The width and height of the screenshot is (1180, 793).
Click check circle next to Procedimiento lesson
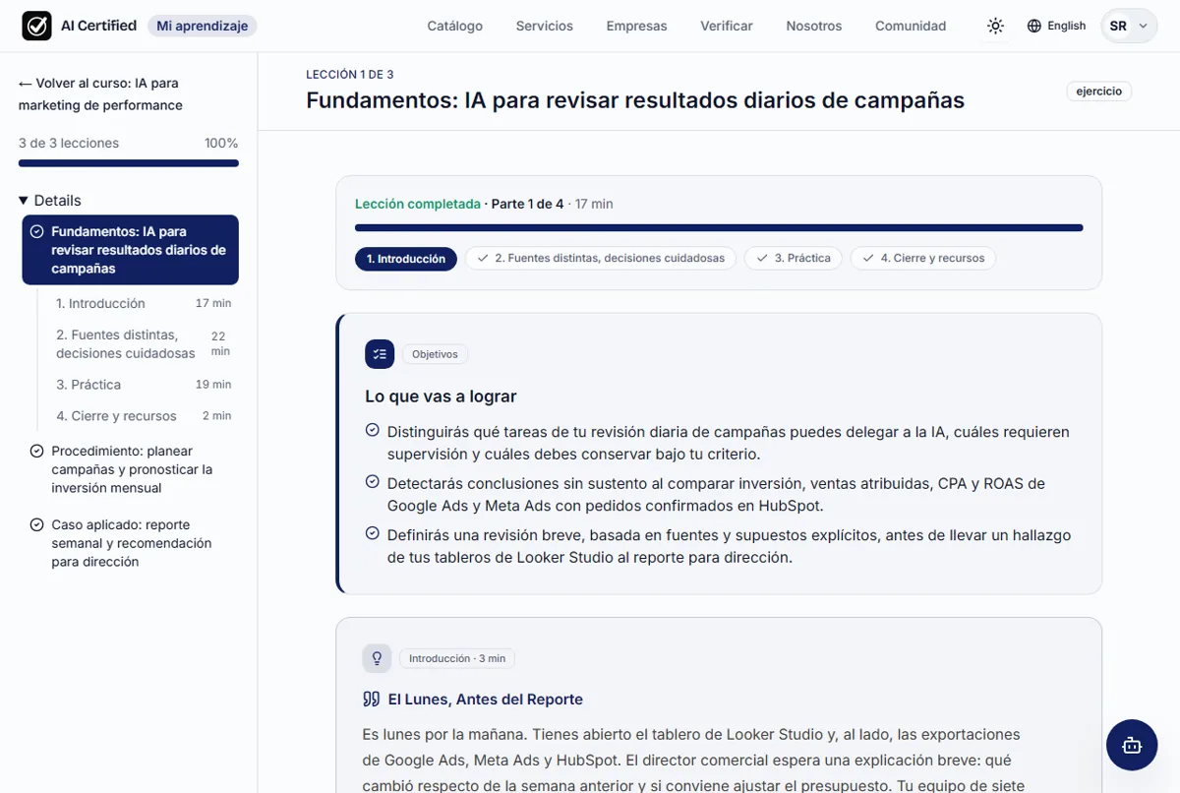coord(36,452)
